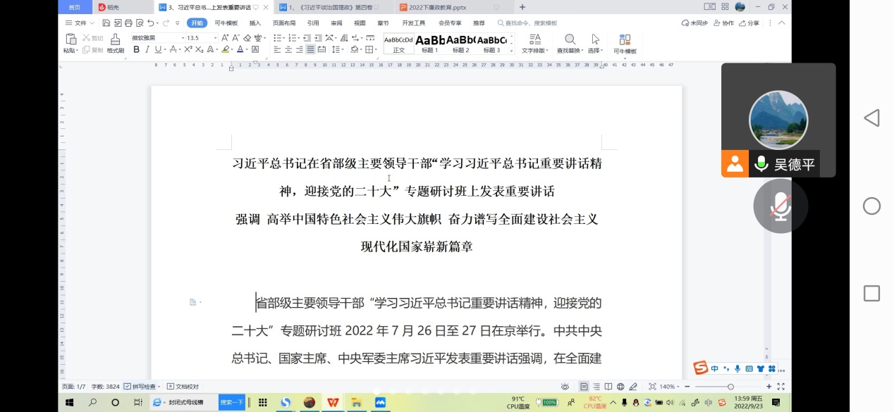Apply italic formatting to text
Image resolution: width=894 pixels, height=412 pixels.
pyautogui.click(x=147, y=49)
